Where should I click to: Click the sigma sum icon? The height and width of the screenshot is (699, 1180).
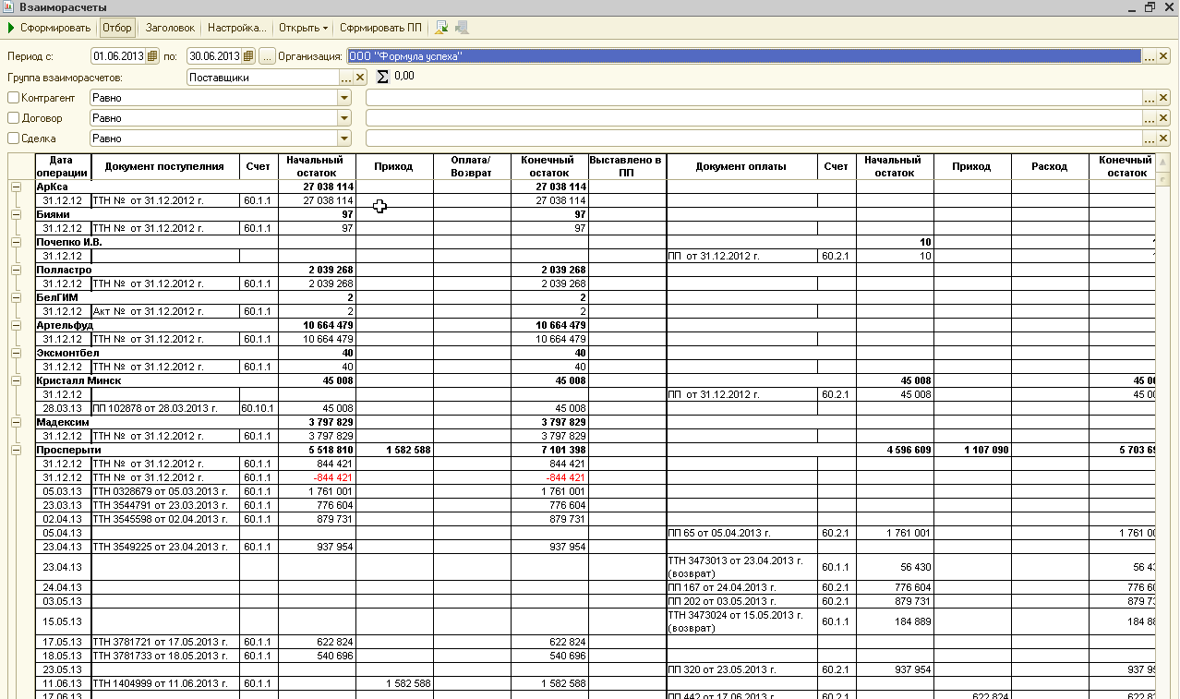(x=382, y=77)
